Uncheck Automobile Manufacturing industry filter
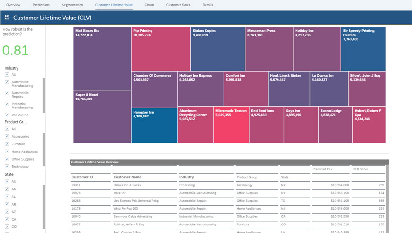This screenshot has width=412, height=233. tap(7, 82)
